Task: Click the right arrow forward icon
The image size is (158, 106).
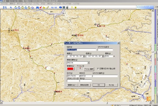Action: (56, 7)
